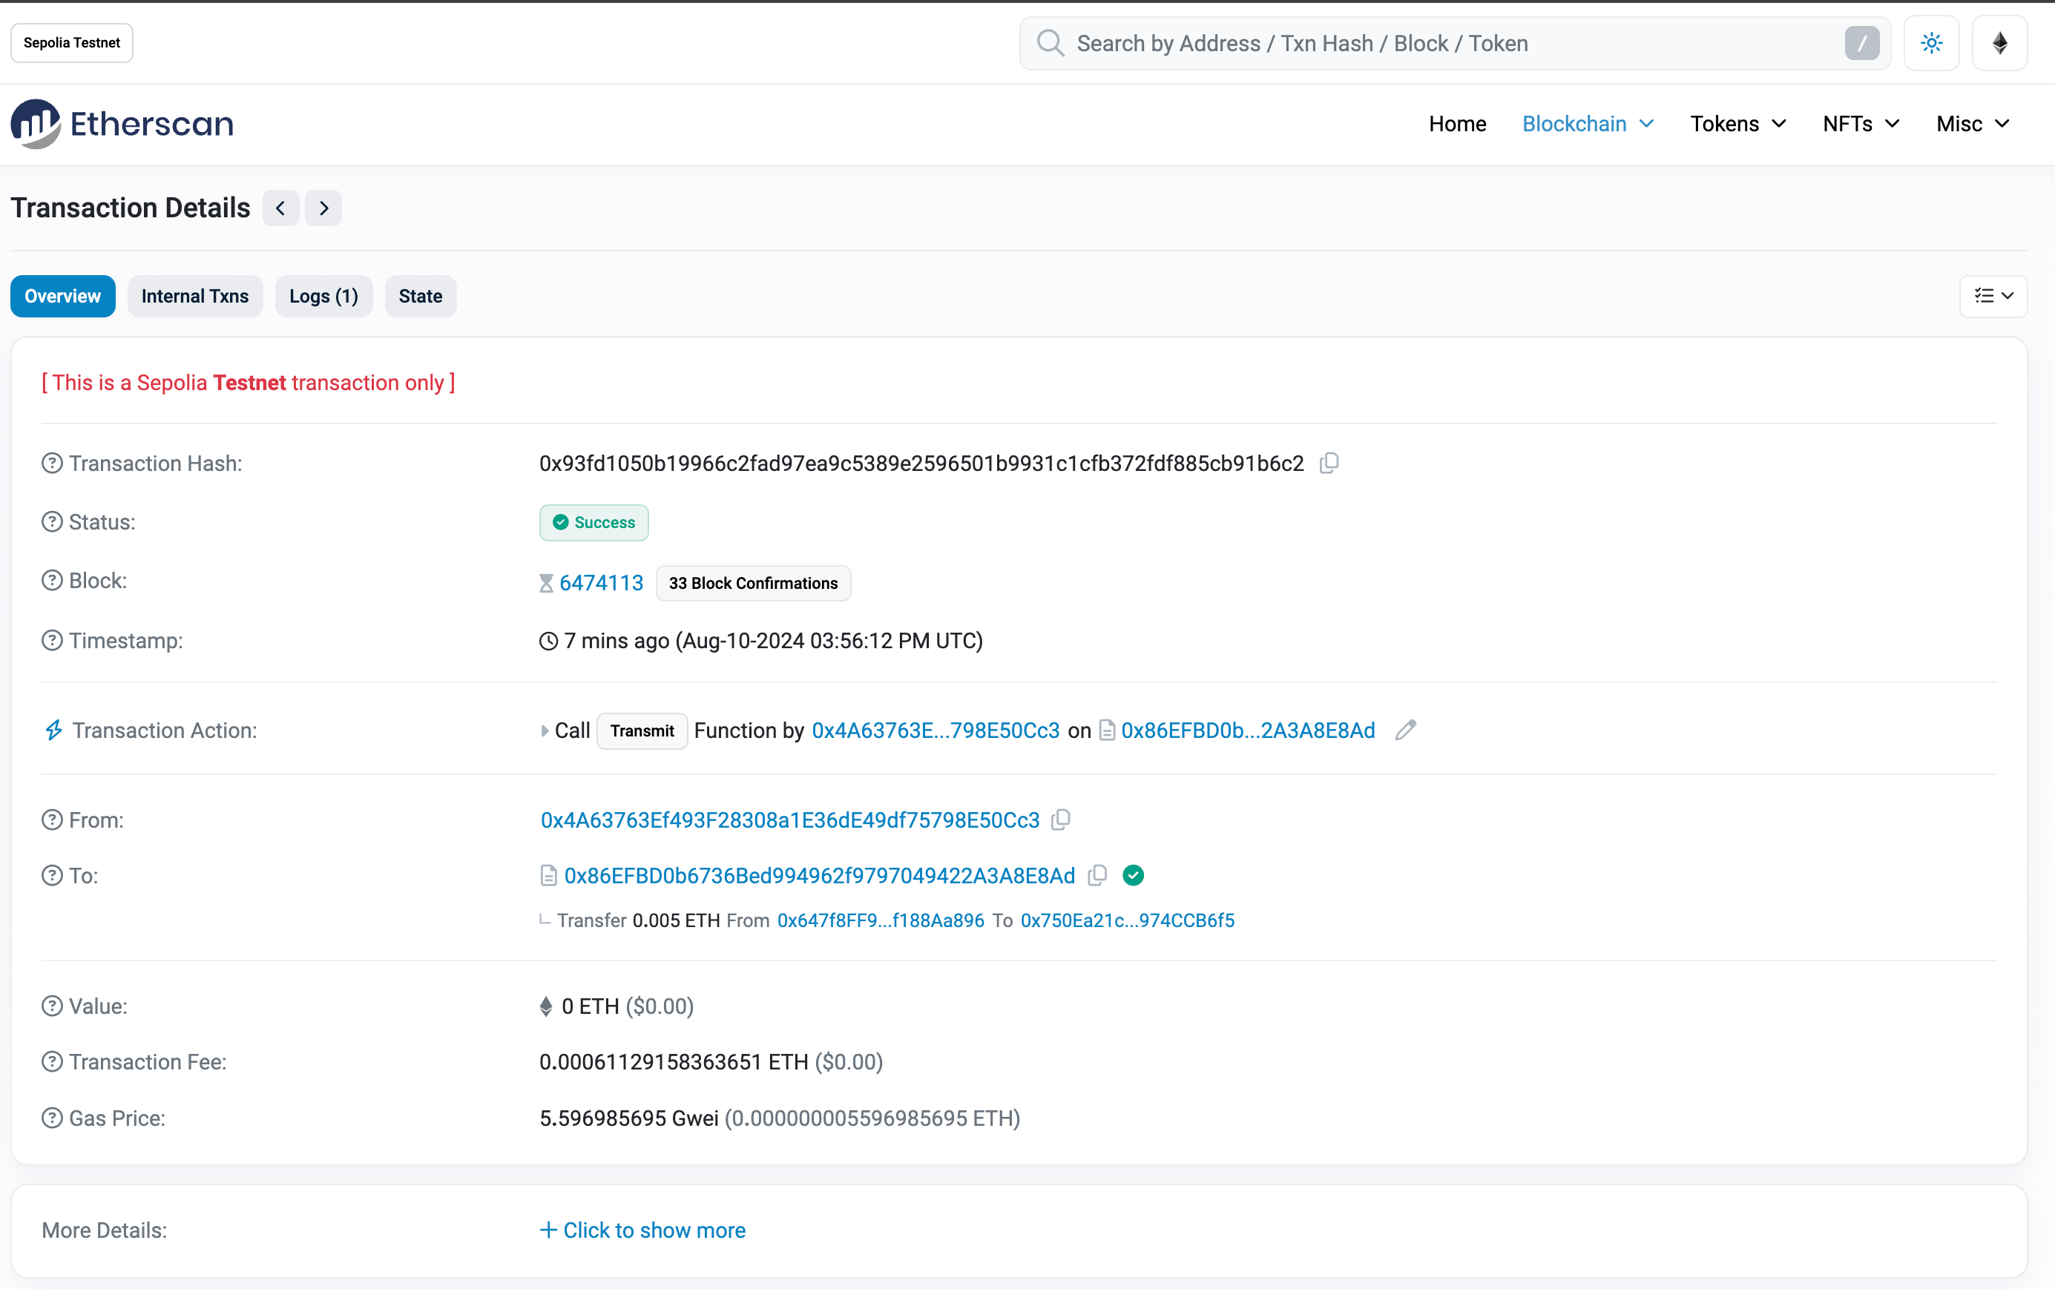Open transfer recipient 0x750Ea21c...974CCB6f5
The width and height of the screenshot is (2055, 1289).
pyautogui.click(x=1127, y=920)
